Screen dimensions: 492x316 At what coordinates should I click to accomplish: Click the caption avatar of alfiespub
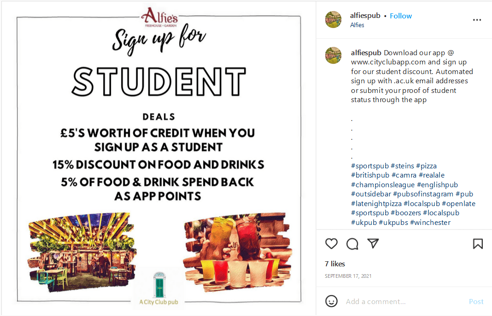click(x=334, y=55)
